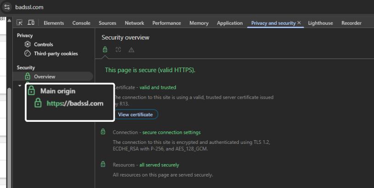The height and width of the screenshot is (188, 374).
Task: Select the Overview item under Security
Action: (x=53, y=76)
